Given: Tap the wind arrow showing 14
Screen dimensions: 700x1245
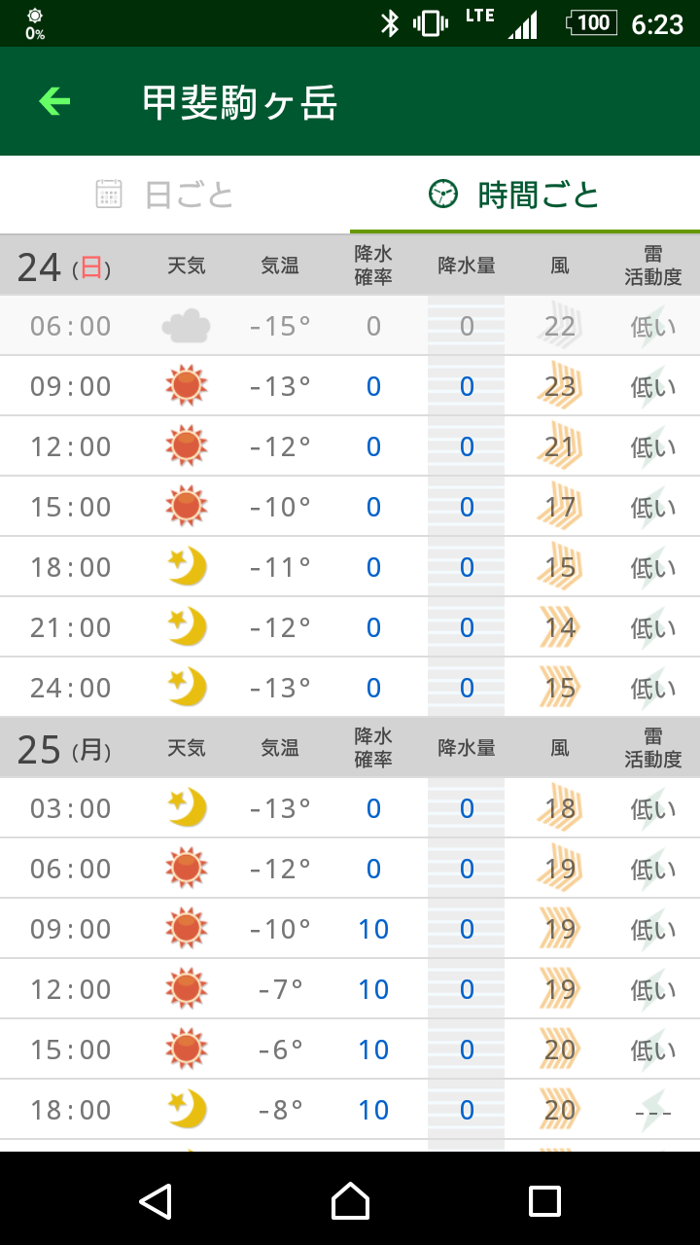Looking at the screenshot, I should pyautogui.click(x=560, y=627).
